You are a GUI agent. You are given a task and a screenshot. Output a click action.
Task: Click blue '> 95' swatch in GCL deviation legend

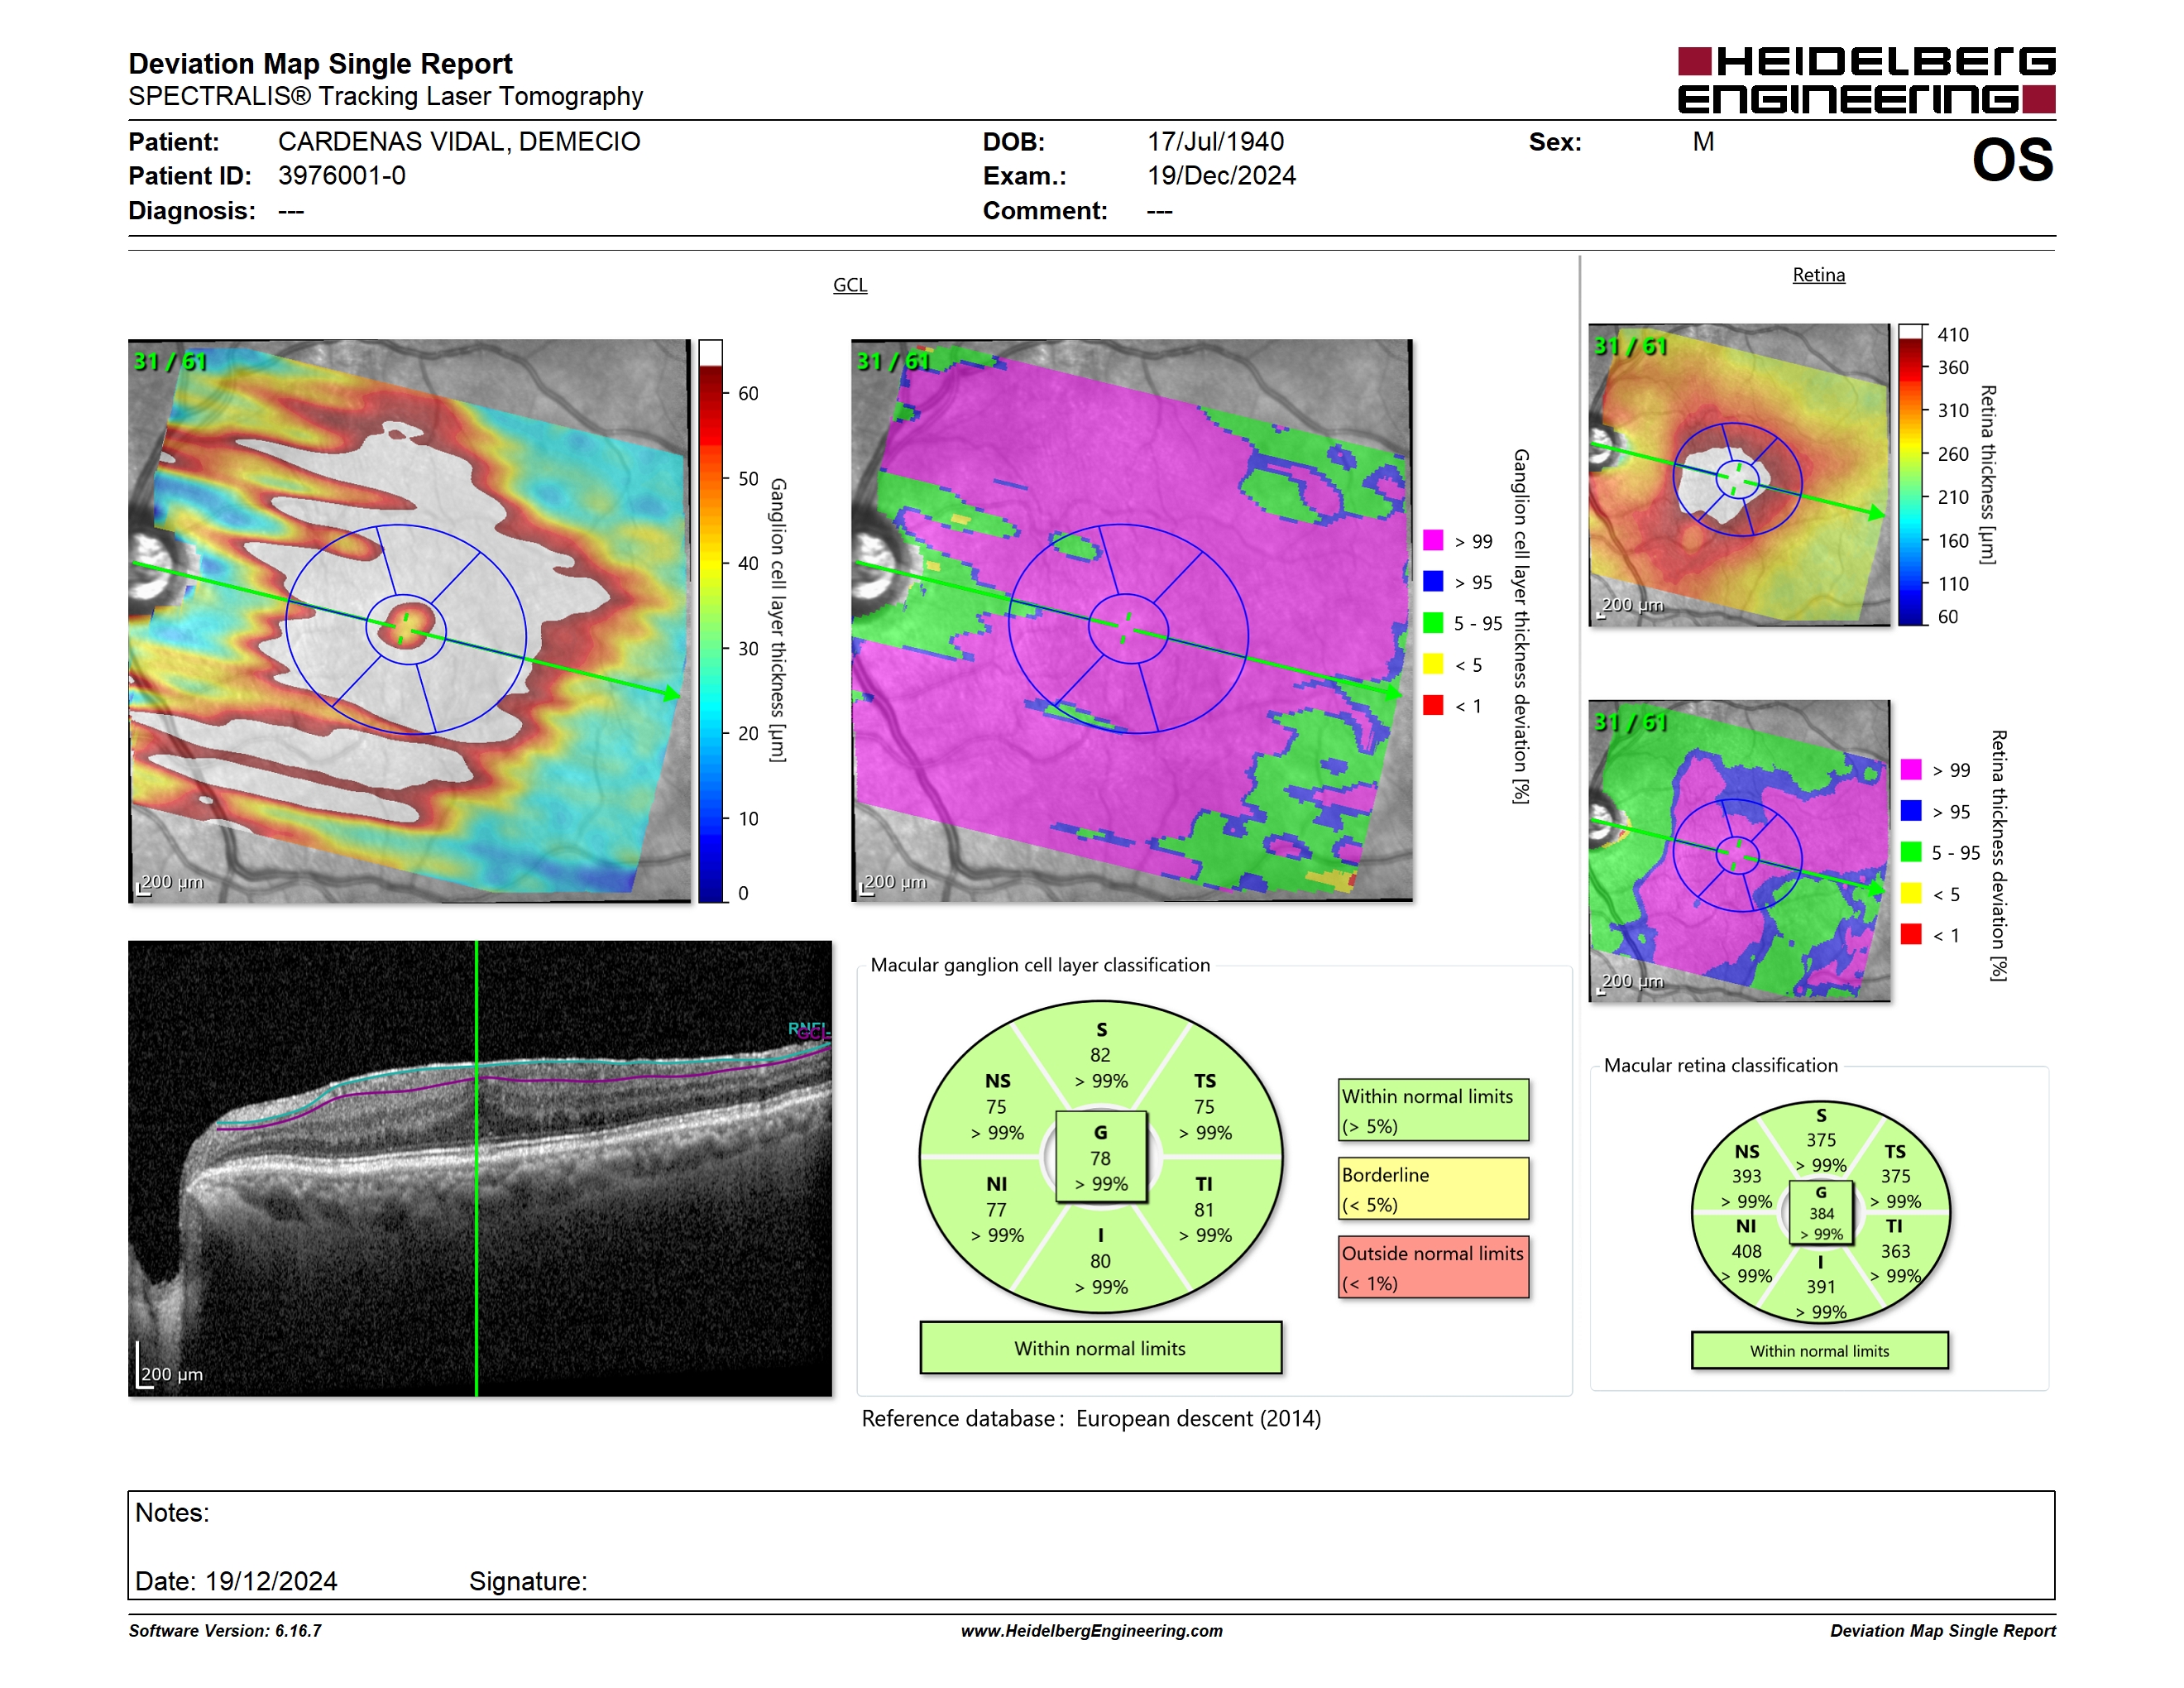pyautogui.click(x=1433, y=581)
